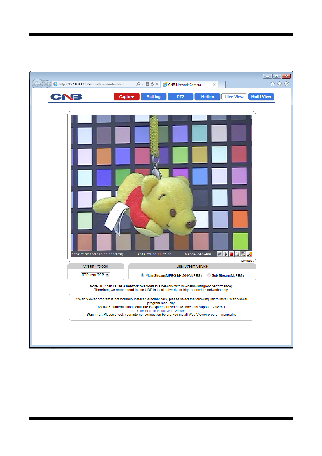Close the CNB Network Camera tab

[x=214, y=85]
